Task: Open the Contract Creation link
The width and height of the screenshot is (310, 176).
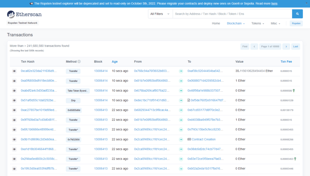Action: 204,139
